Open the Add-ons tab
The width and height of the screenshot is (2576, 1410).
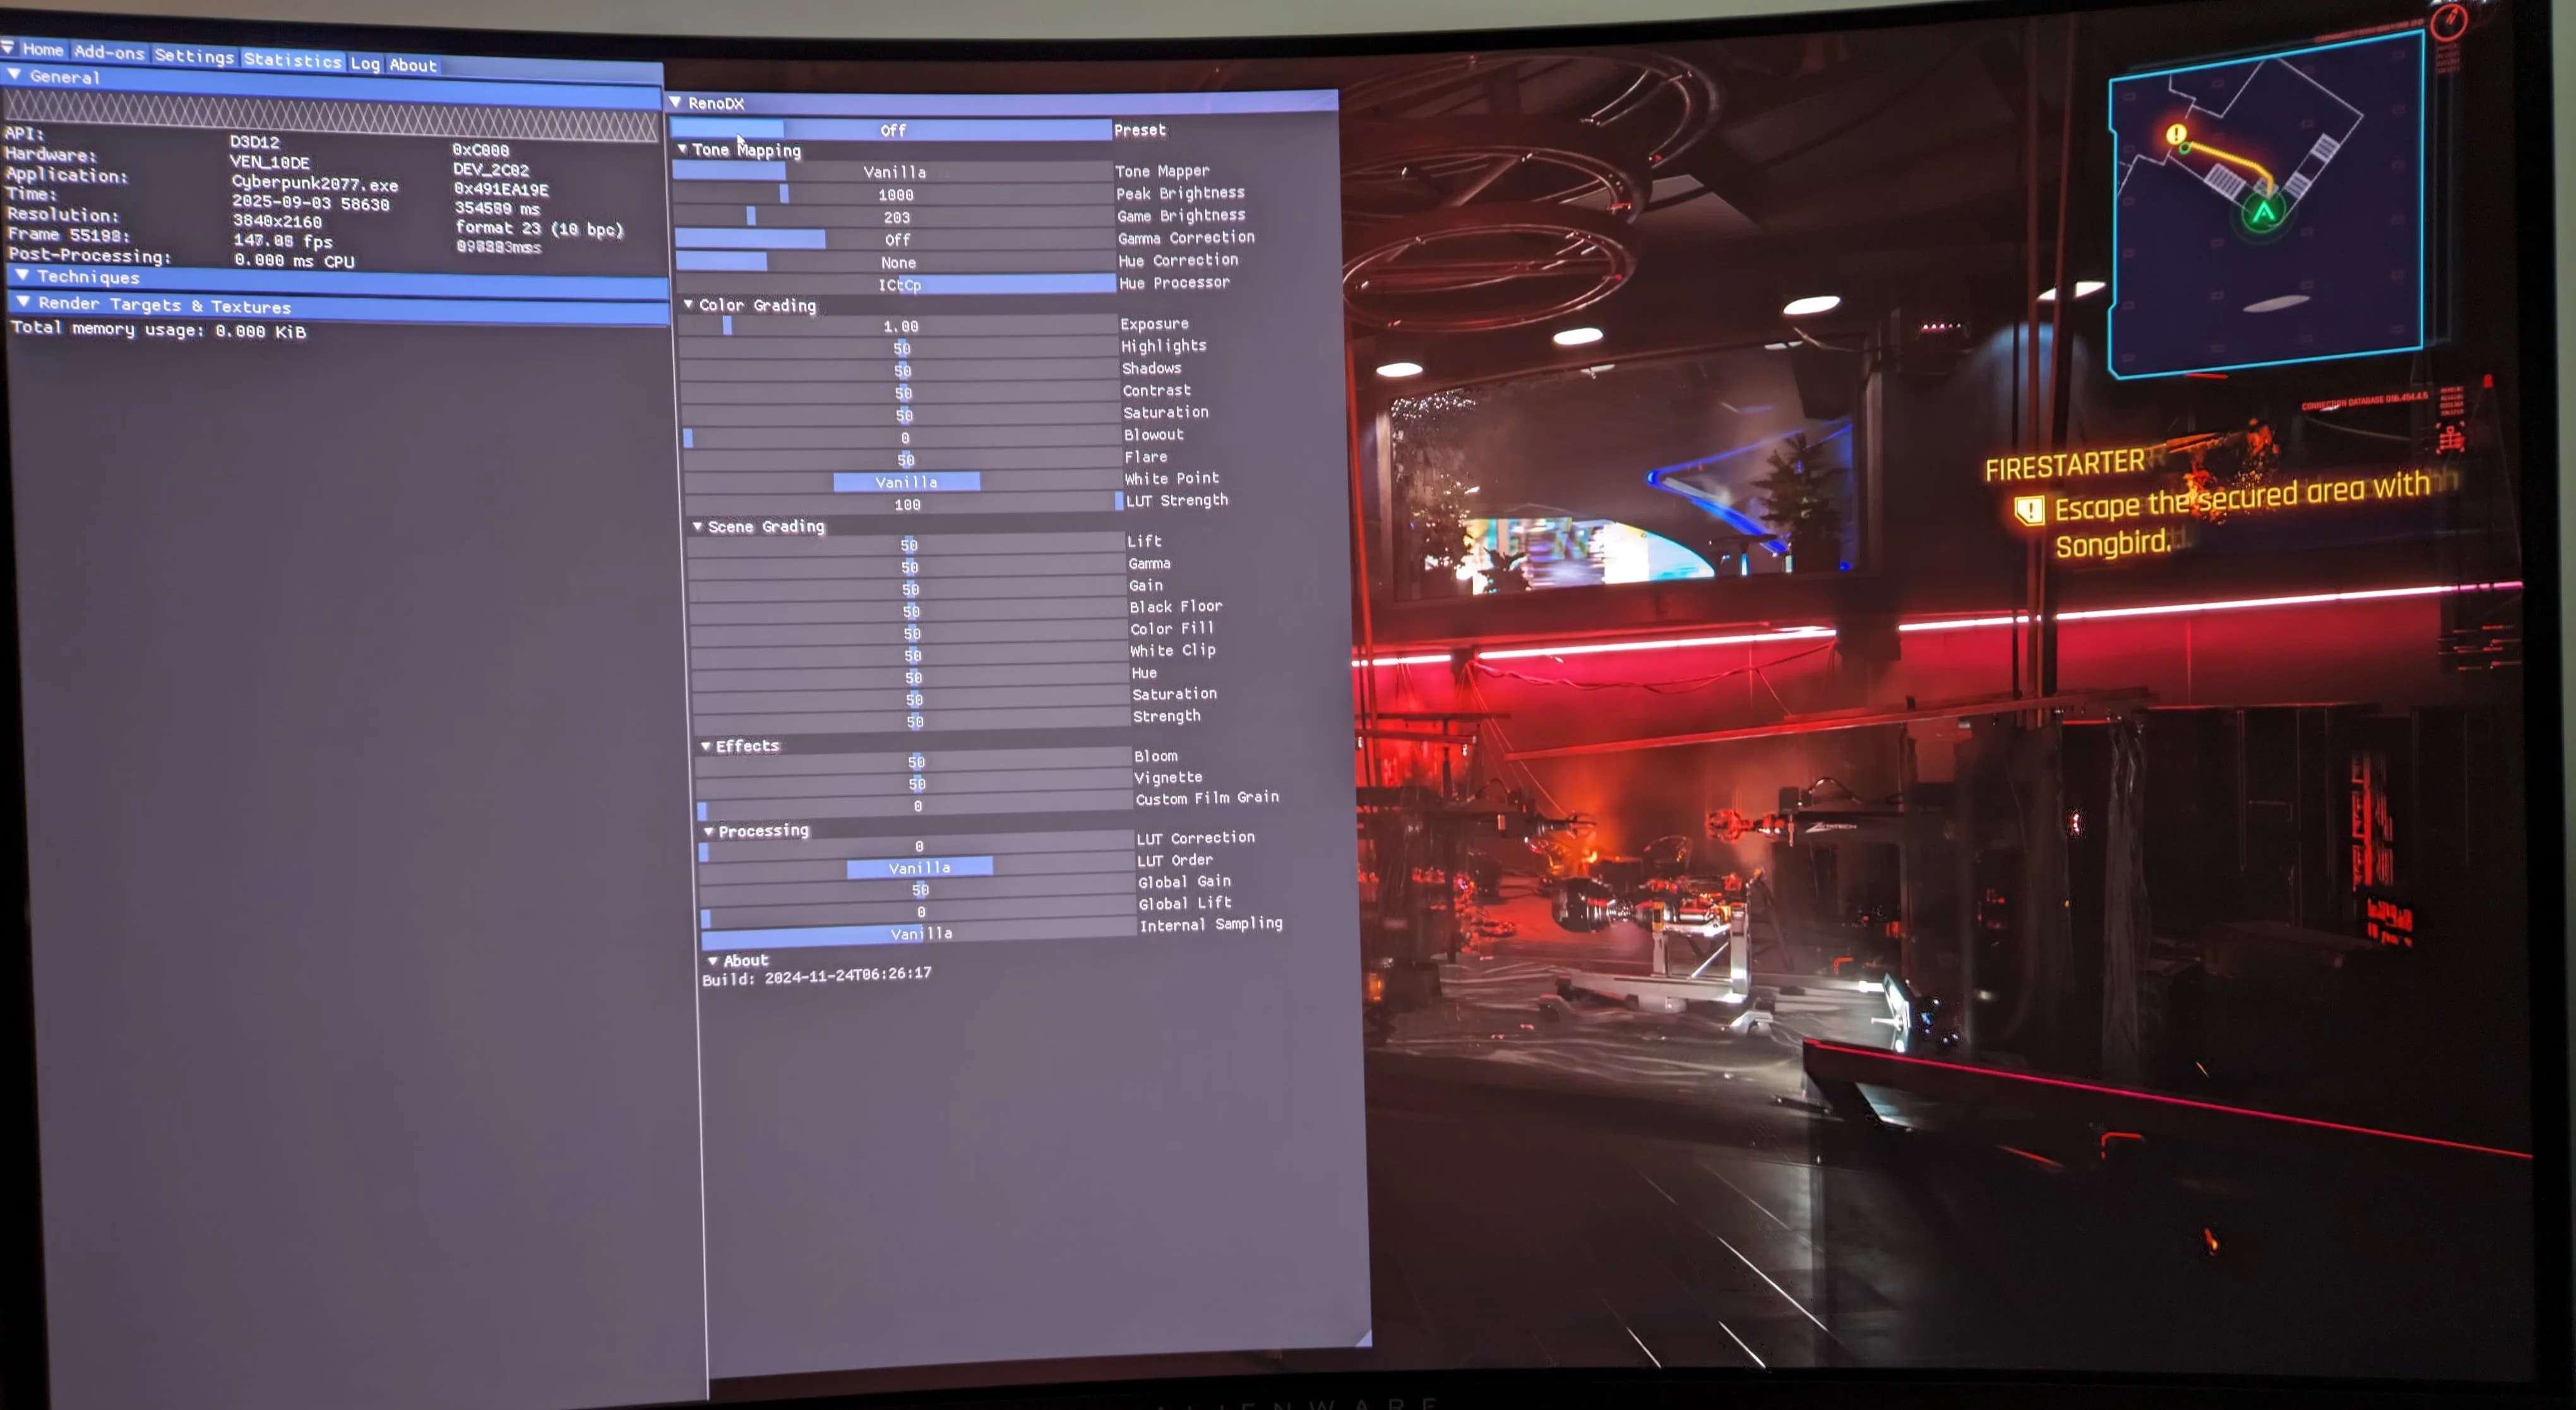pos(109,52)
